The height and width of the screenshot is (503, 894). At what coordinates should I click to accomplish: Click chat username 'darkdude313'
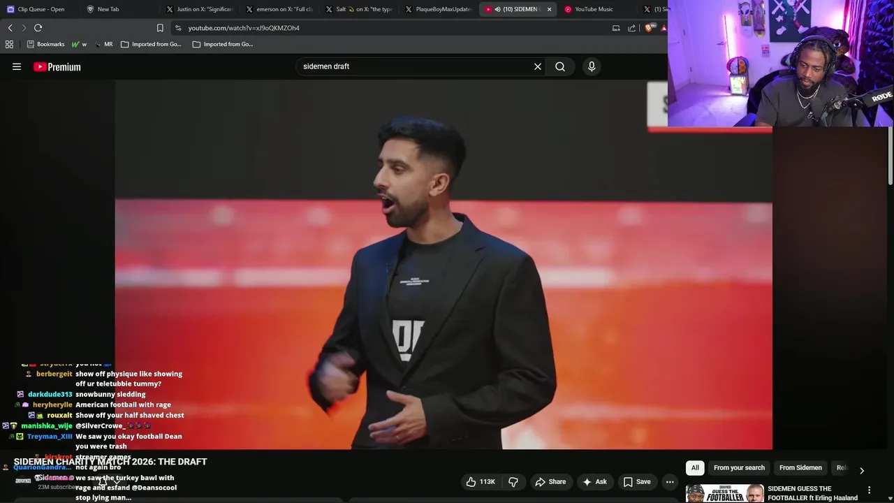point(50,395)
